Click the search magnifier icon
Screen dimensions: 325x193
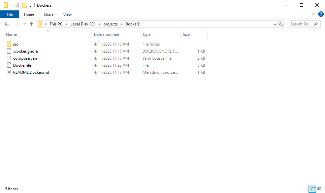316,24
